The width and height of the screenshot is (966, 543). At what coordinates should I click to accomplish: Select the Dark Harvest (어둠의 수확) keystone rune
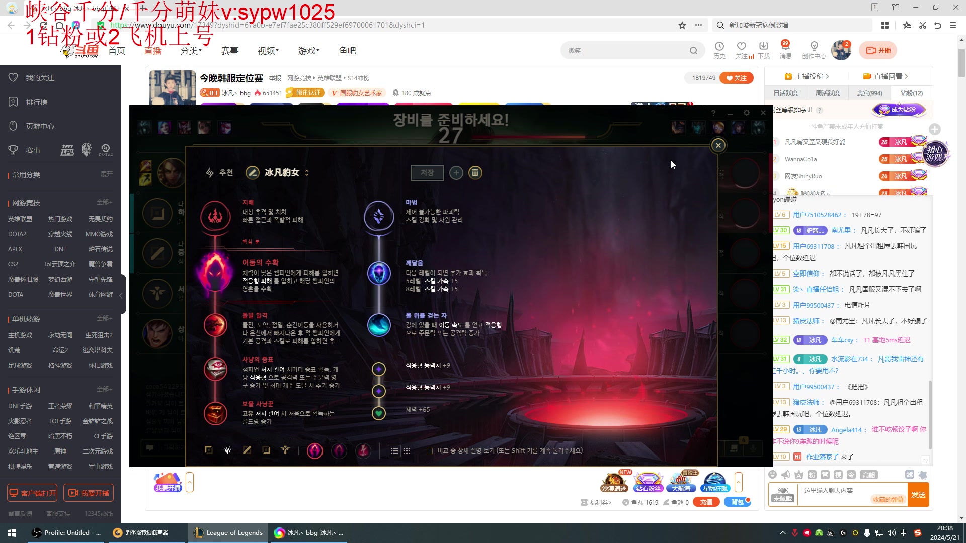pyautogui.click(x=215, y=272)
